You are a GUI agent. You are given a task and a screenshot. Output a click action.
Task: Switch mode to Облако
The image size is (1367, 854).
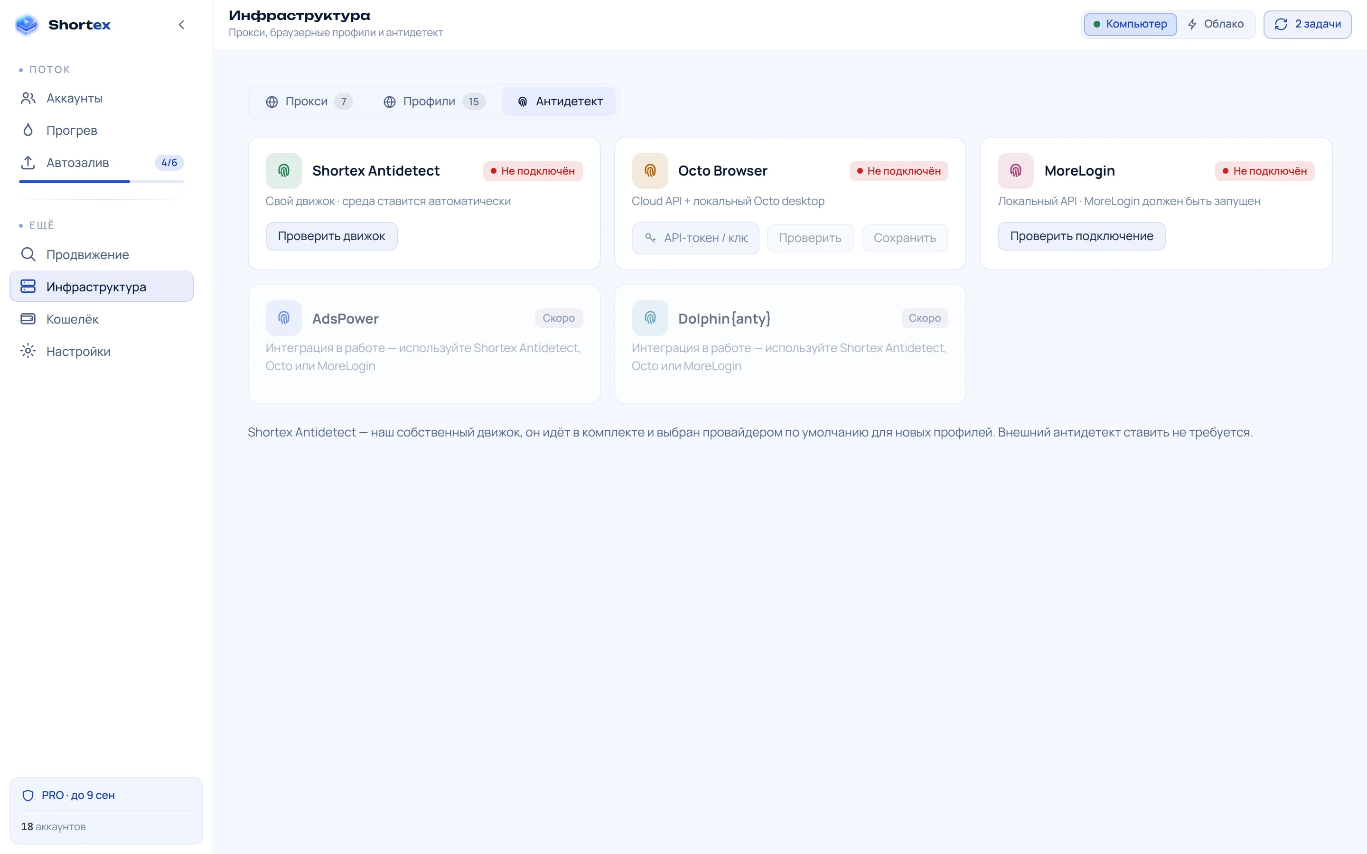1216,24
